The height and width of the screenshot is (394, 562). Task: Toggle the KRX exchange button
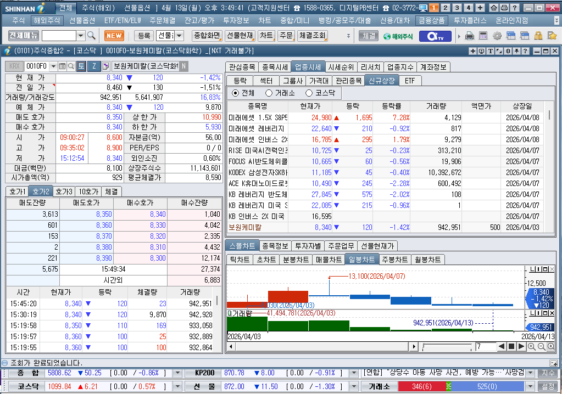pos(14,66)
